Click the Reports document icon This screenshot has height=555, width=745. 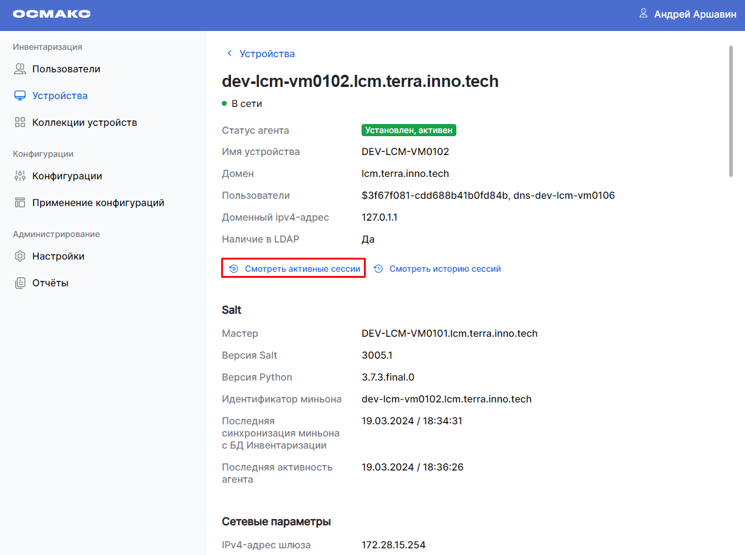20,283
